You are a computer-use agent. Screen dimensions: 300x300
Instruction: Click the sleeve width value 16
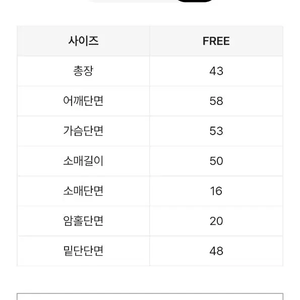click(216, 191)
